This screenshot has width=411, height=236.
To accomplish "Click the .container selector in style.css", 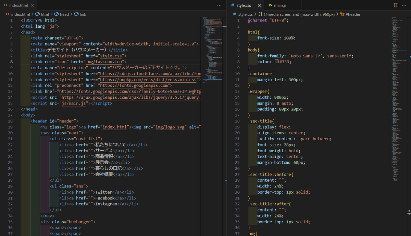I will [260, 74].
